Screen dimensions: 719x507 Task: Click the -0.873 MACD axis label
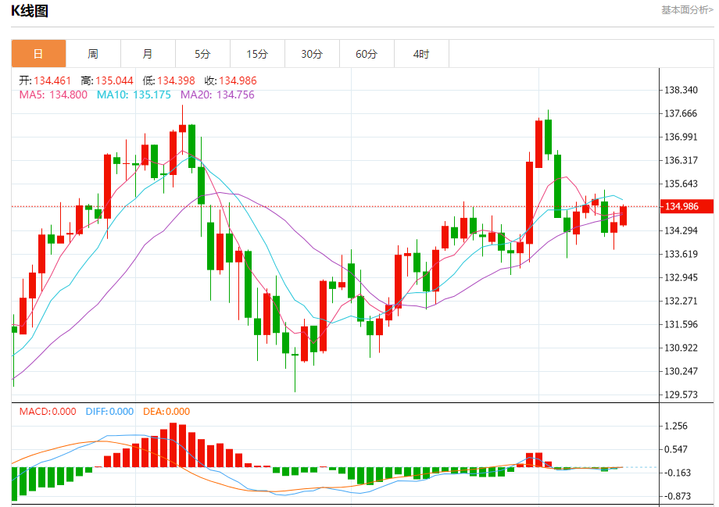676,496
